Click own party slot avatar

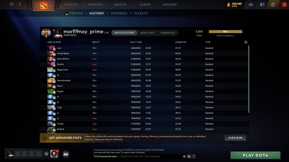tap(10, 153)
